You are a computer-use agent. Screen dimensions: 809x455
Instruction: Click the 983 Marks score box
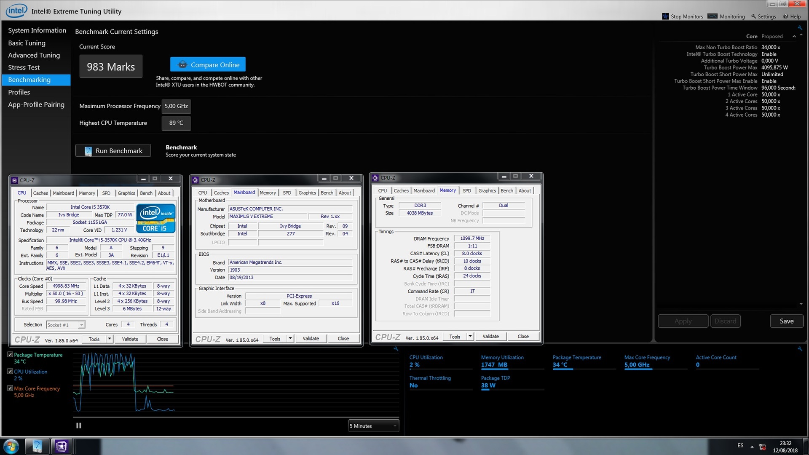pyautogui.click(x=111, y=67)
